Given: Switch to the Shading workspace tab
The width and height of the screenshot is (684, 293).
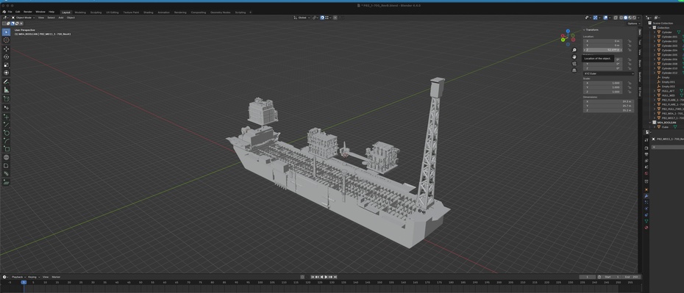Looking at the screenshot, I should 149,12.
